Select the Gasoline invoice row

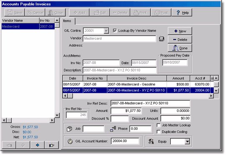[136, 84]
